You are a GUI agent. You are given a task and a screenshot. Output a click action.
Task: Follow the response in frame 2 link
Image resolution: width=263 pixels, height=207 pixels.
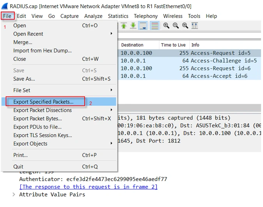(88, 187)
